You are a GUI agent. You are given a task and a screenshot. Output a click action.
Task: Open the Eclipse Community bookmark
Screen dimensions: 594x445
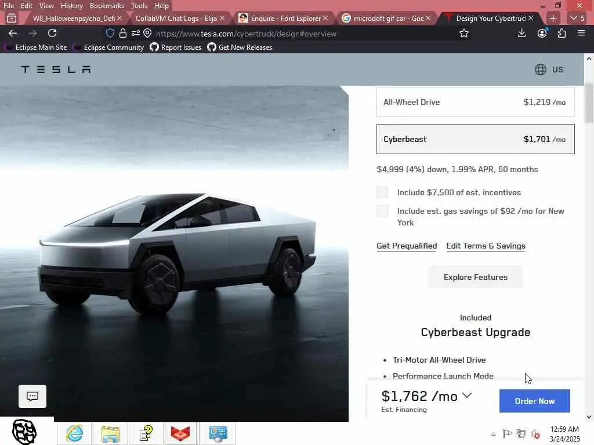click(x=108, y=48)
